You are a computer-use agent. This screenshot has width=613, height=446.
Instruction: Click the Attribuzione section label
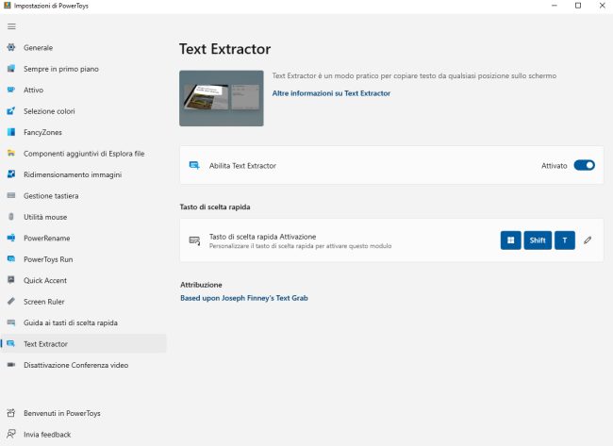click(x=201, y=285)
